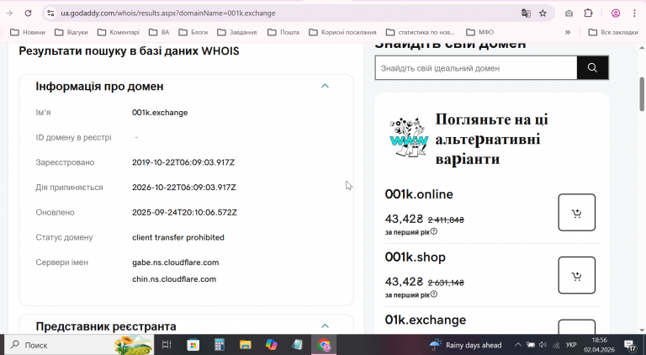The image size is (646, 355).
Task: Click the expiry date 2026-10-22T06:09:03.917Z
Action: pos(183,188)
